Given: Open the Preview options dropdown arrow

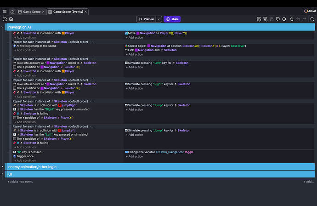Looking at the screenshot, I should click(159, 19).
